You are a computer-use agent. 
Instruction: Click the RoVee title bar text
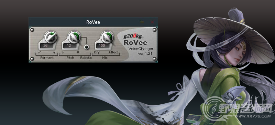[x=93, y=22]
